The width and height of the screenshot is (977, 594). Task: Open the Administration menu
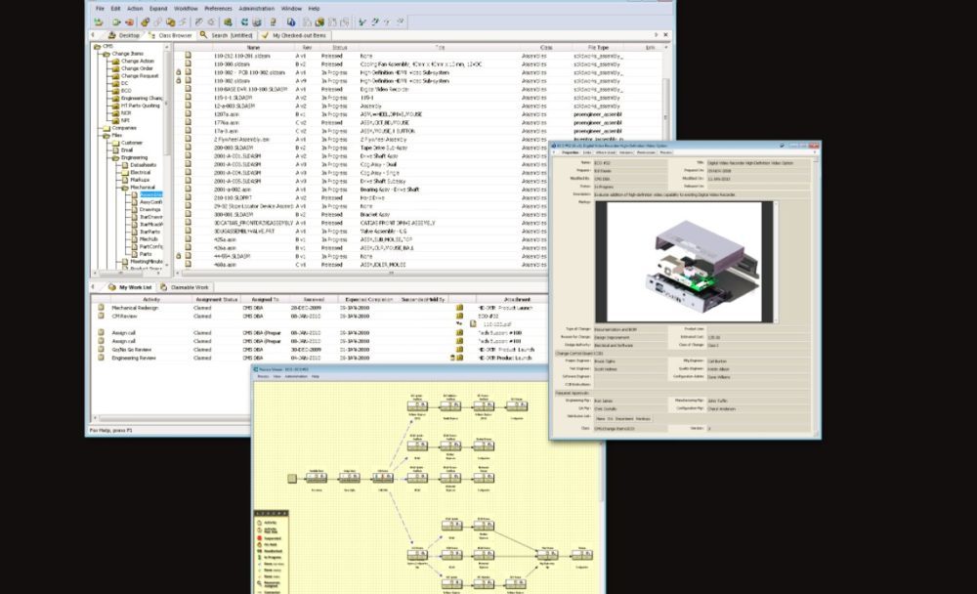point(256,8)
